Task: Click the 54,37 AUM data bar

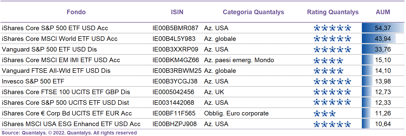Action: 383,28
